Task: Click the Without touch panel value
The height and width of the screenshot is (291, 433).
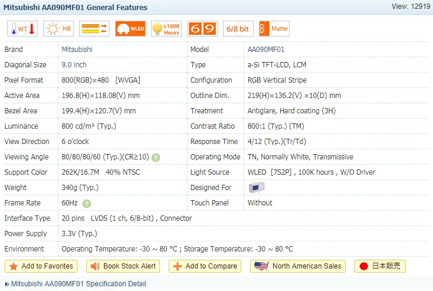Action: point(260,203)
